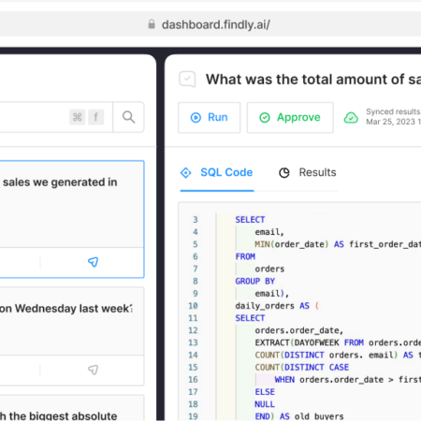This screenshot has height=421, width=421.
Task: Click the 'FROM' keyword on line 6
Action: [x=245, y=256]
